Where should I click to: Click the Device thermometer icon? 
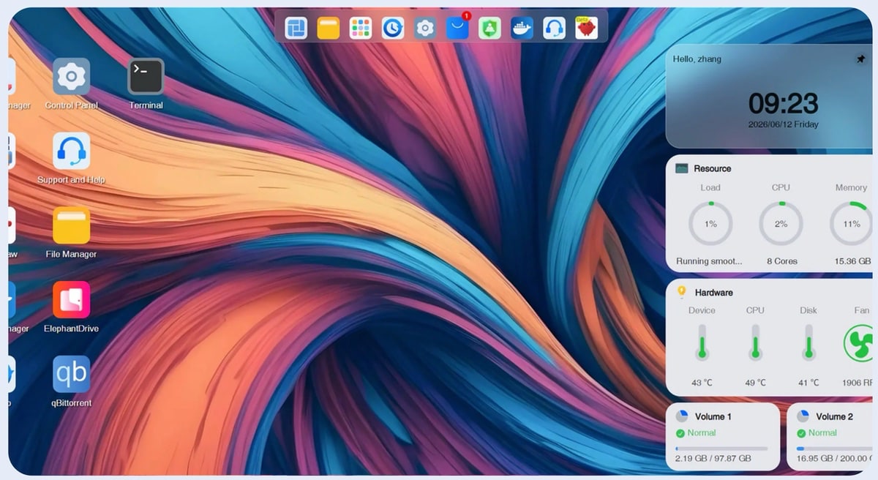[x=702, y=342]
